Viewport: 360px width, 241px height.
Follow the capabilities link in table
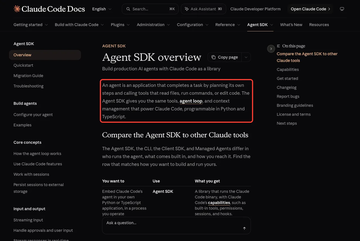[219, 203]
